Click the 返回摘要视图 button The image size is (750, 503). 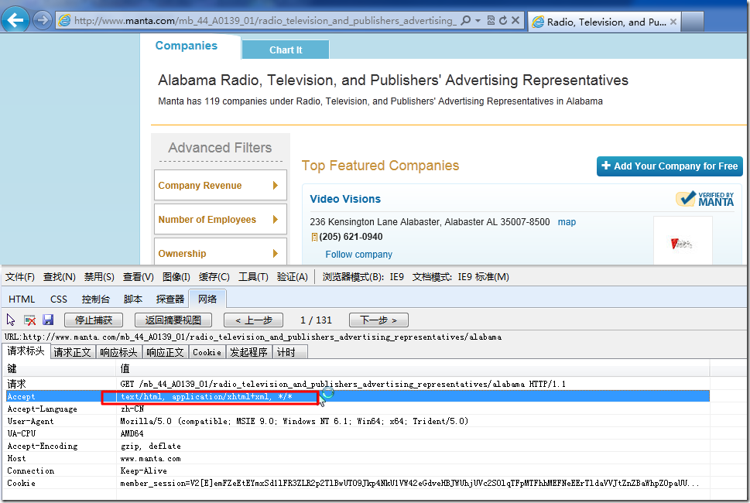click(173, 320)
